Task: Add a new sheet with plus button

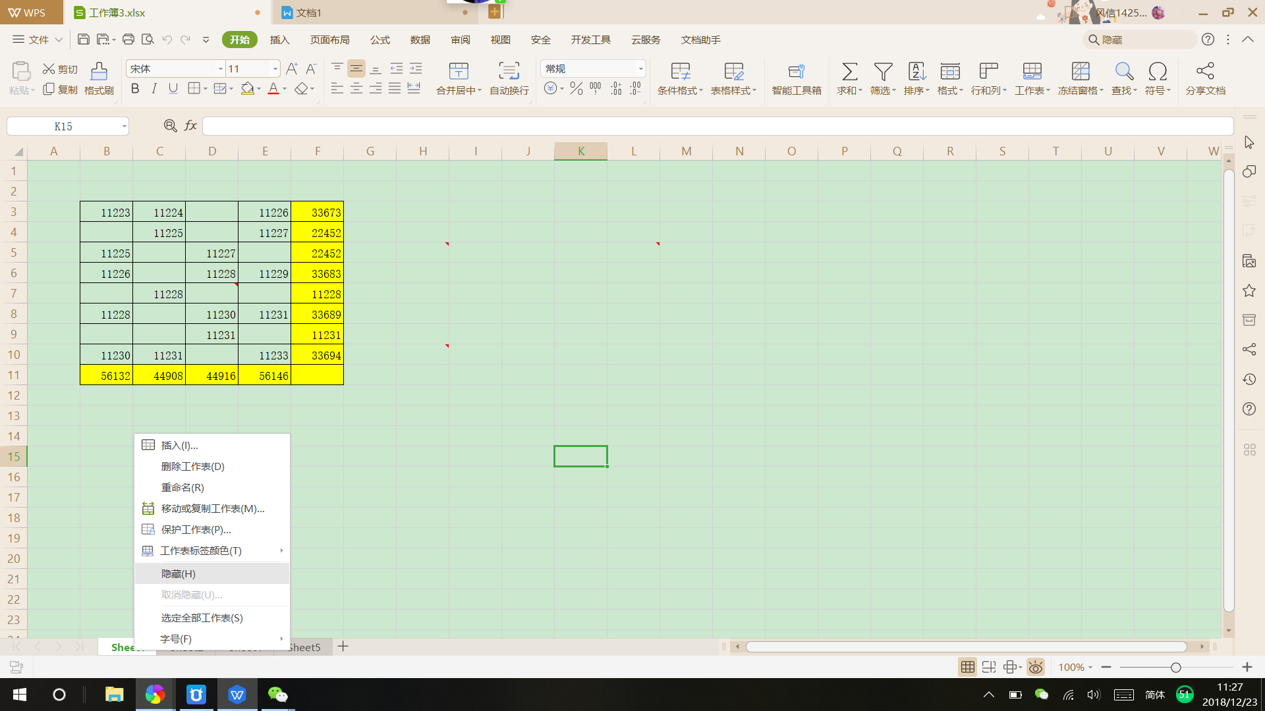Action: [x=343, y=646]
